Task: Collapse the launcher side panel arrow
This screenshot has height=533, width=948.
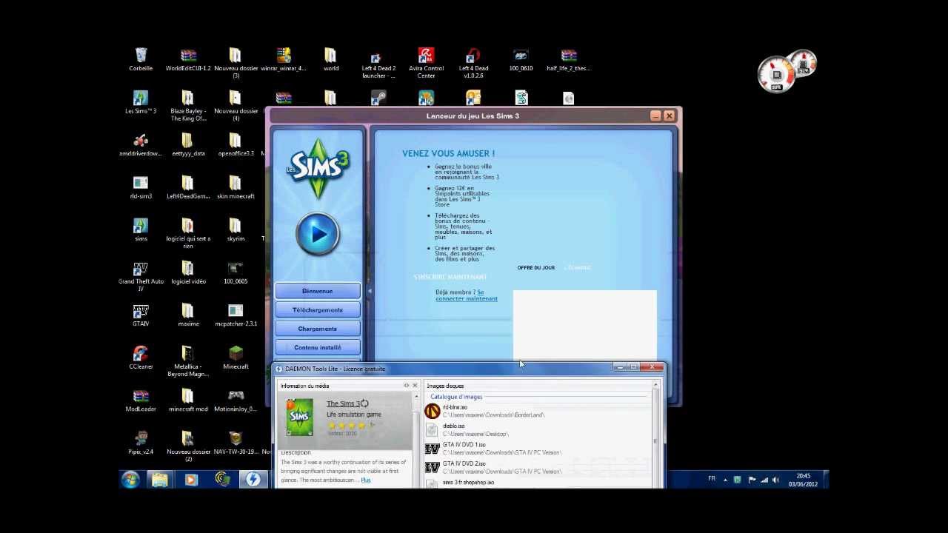Action: pos(370,292)
